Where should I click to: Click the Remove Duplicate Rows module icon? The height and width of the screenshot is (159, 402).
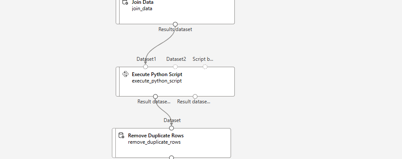tap(122, 135)
